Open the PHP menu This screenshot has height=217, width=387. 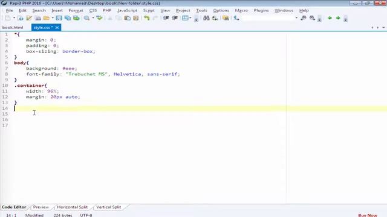pos(107,11)
